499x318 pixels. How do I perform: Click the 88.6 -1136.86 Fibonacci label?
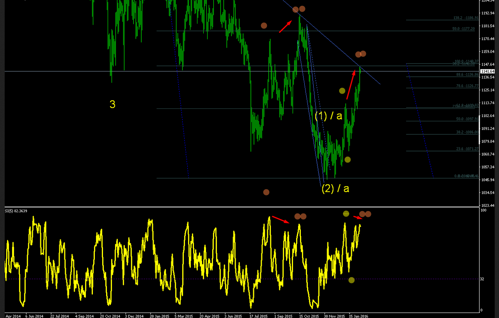pyautogui.click(x=467, y=75)
